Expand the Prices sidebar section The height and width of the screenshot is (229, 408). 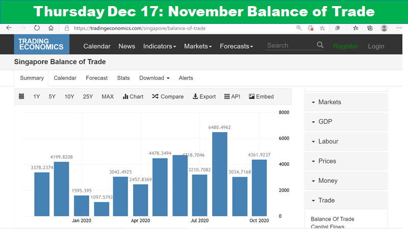point(346,161)
